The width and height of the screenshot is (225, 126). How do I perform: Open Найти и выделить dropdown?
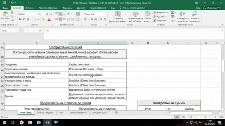pos(195,17)
